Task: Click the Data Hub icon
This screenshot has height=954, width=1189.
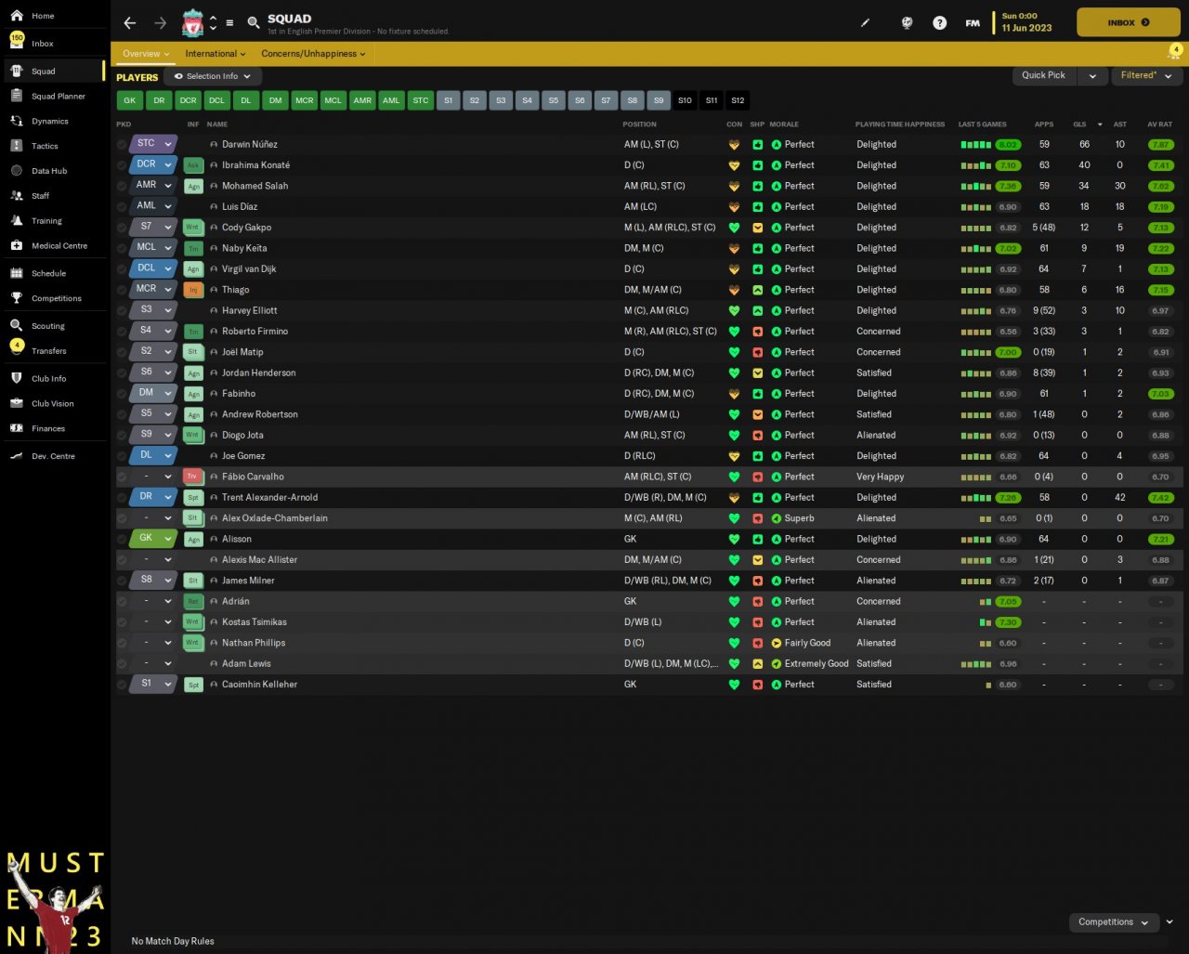Action: click(x=17, y=171)
